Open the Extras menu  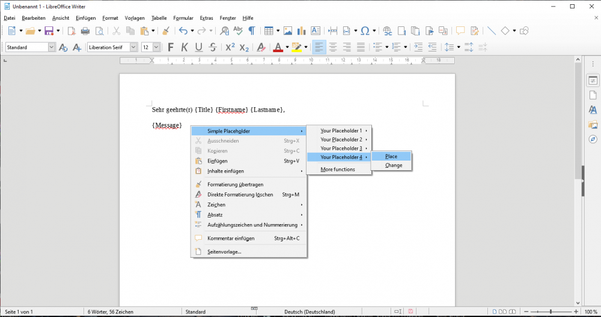point(207,18)
